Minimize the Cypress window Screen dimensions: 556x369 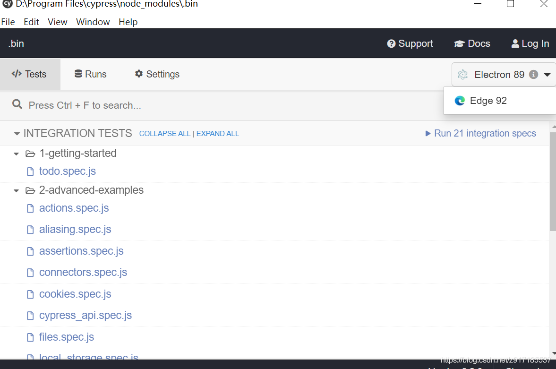[x=478, y=4]
